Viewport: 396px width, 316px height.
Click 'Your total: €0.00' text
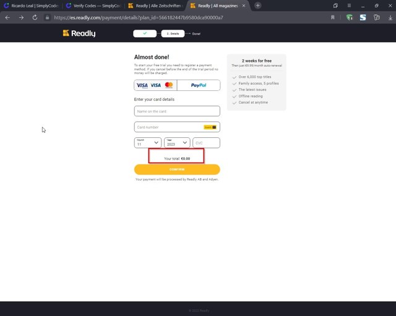coord(177,158)
